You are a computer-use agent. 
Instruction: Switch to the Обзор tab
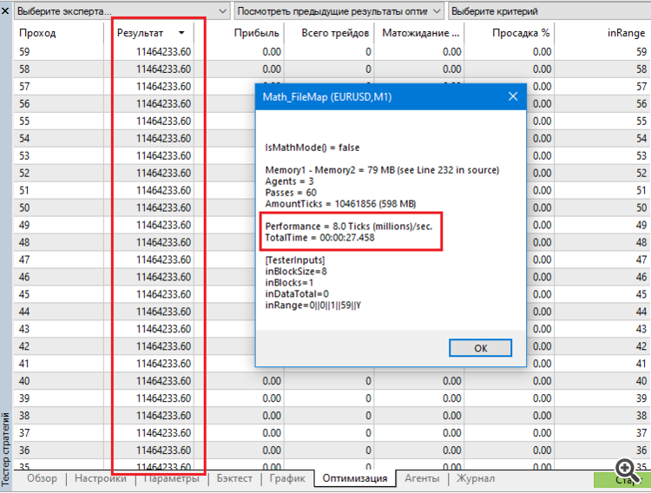[42, 478]
